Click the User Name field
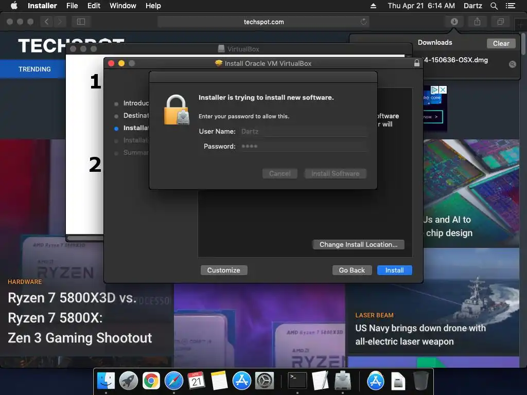 tap(304, 131)
